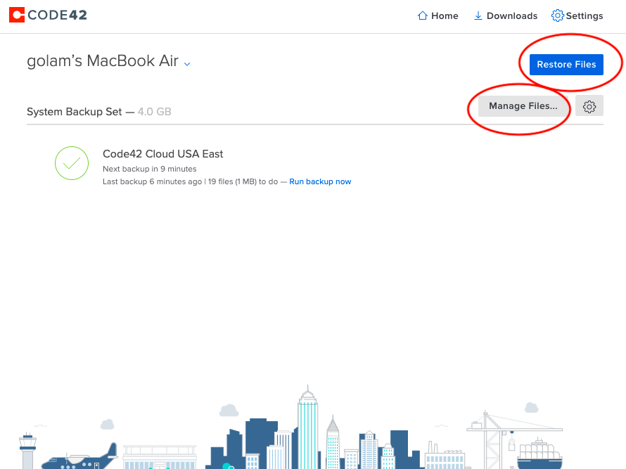
Task: Click the Home house icon
Action: point(423,15)
